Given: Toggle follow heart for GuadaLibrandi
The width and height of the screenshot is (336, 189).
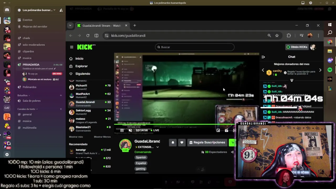Looking at the screenshot, I should (x=182, y=143).
